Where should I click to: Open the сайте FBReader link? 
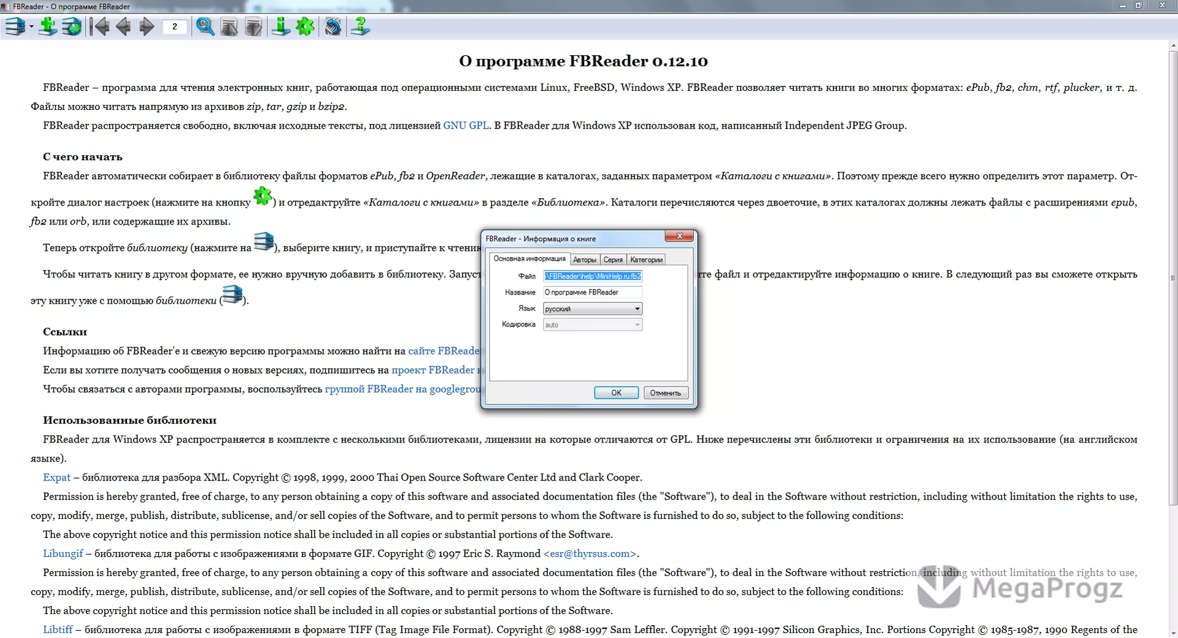445,351
